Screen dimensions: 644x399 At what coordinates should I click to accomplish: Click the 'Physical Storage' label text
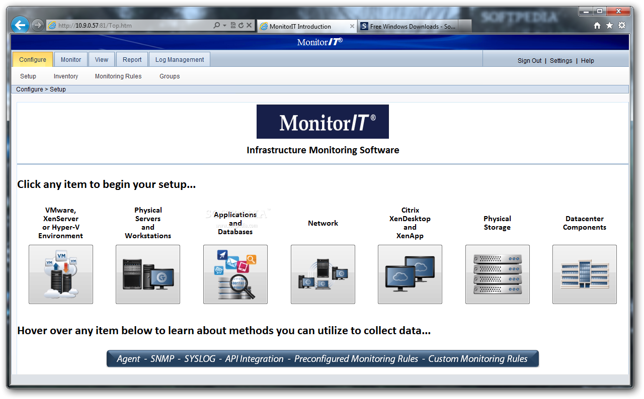(497, 223)
